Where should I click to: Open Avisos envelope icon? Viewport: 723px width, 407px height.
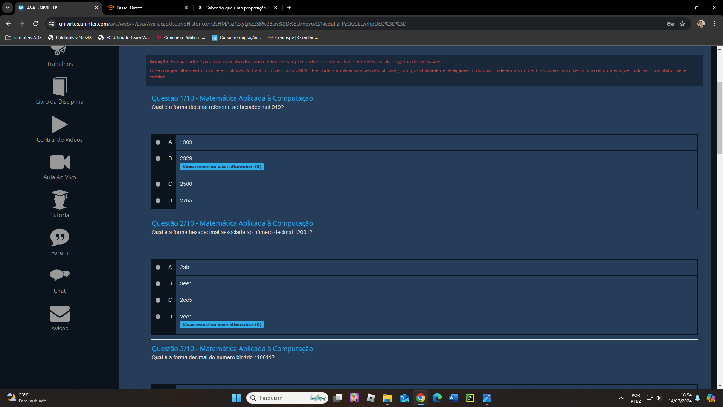coord(59,314)
